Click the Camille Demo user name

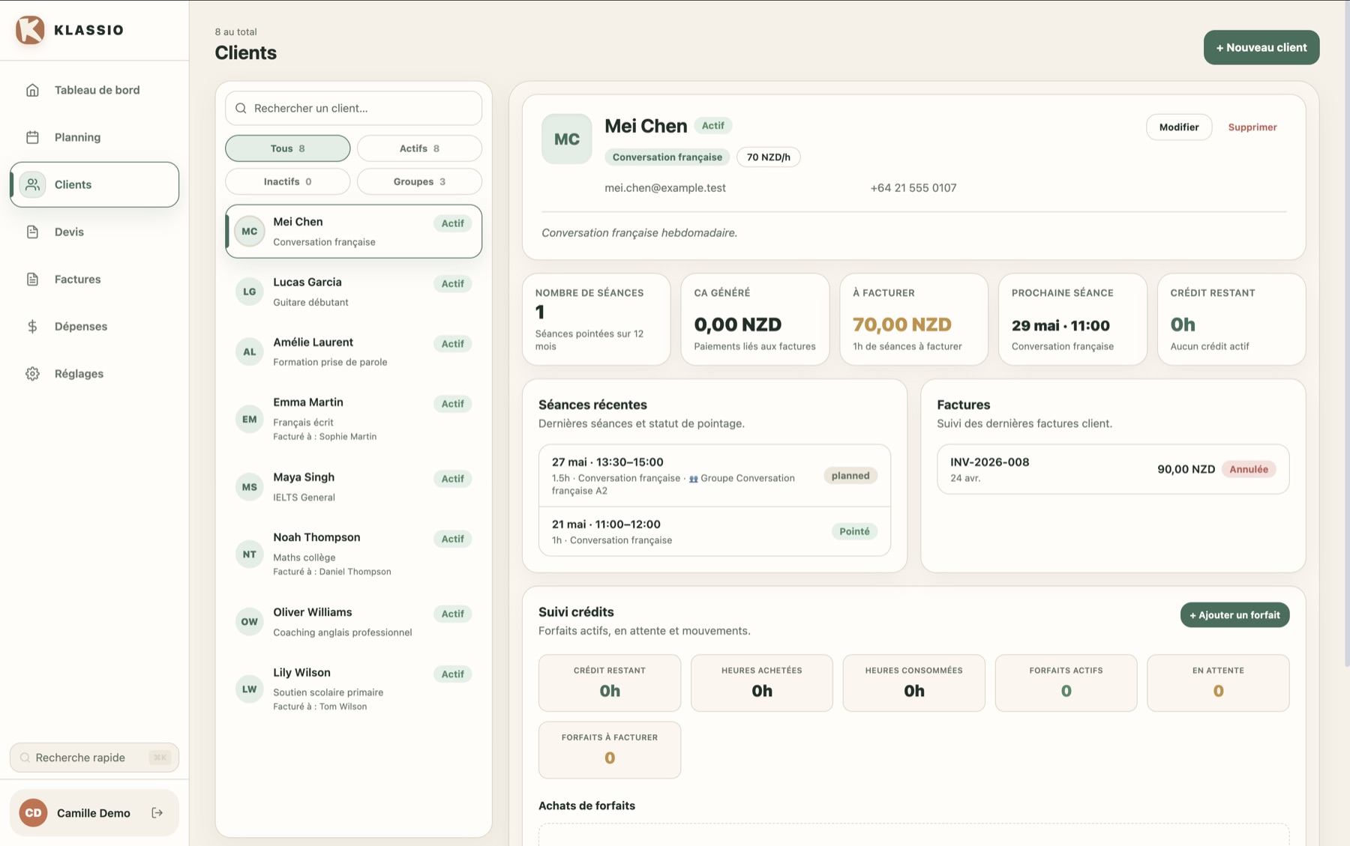click(x=94, y=813)
